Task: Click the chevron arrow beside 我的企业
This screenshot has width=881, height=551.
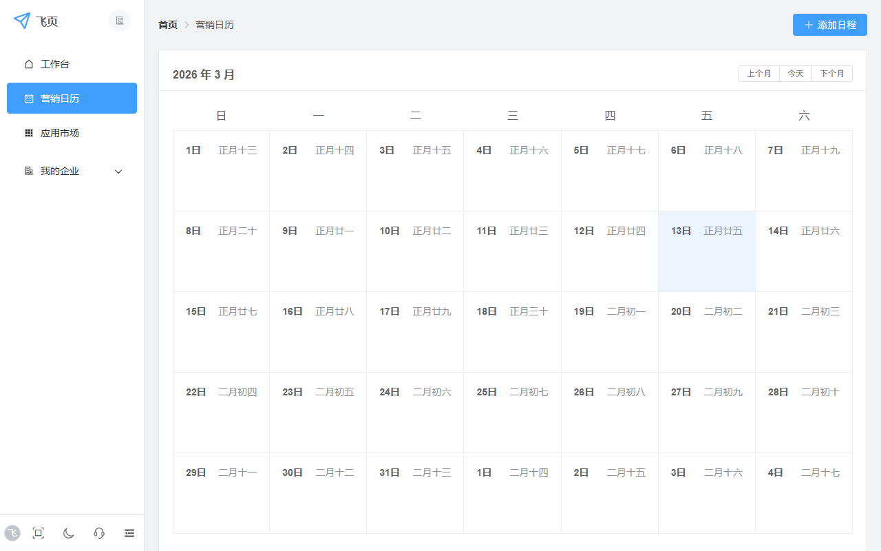Action: click(x=118, y=171)
